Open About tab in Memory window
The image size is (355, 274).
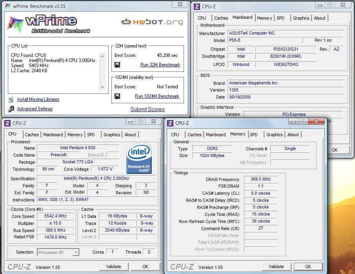(293, 135)
